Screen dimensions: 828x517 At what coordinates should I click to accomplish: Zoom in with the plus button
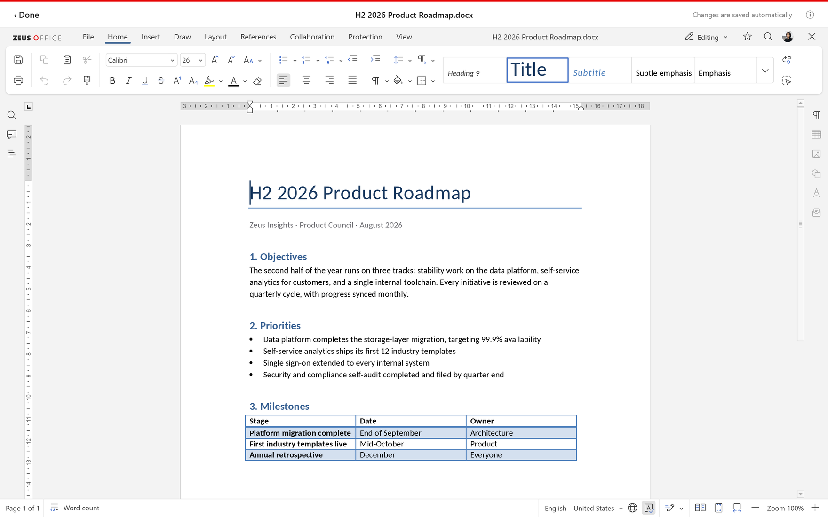tap(815, 508)
